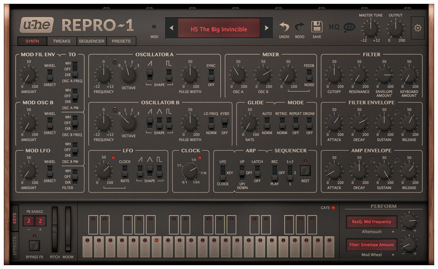Click the HS The Big Invincible preset display
The width and height of the screenshot is (438, 269).
[219, 28]
